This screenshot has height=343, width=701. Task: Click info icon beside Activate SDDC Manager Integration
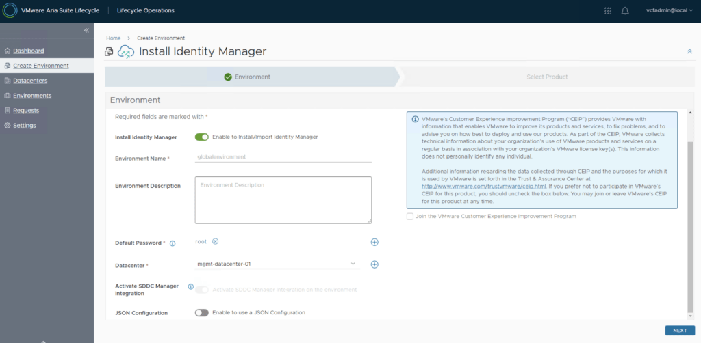191,286
